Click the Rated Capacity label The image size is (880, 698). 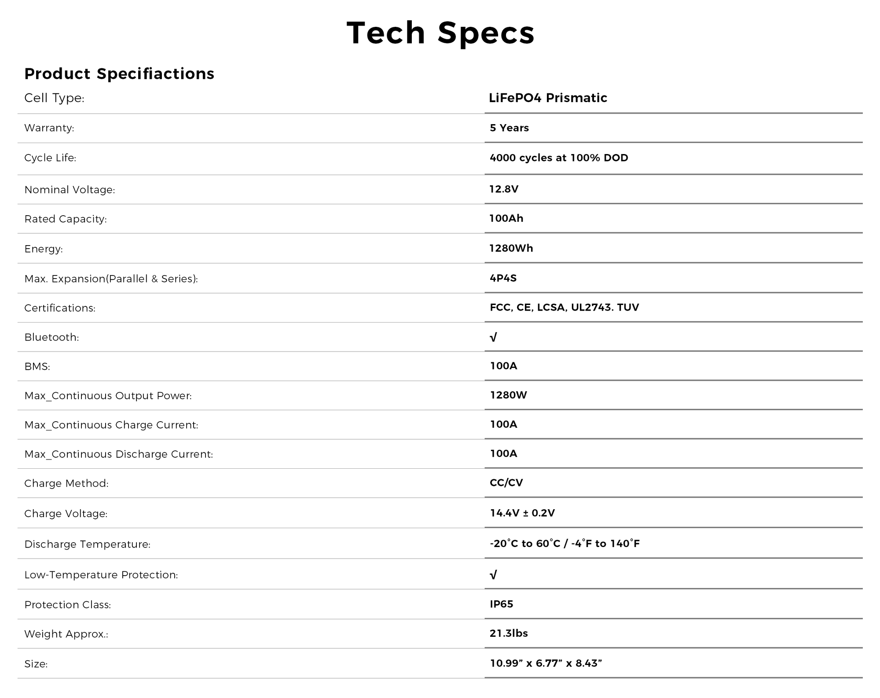(x=66, y=219)
